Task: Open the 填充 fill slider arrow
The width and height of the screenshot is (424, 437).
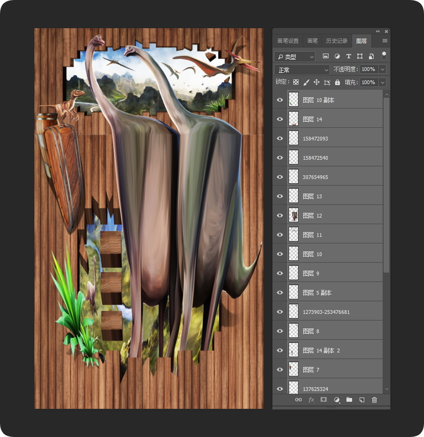Action: pyautogui.click(x=383, y=83)
